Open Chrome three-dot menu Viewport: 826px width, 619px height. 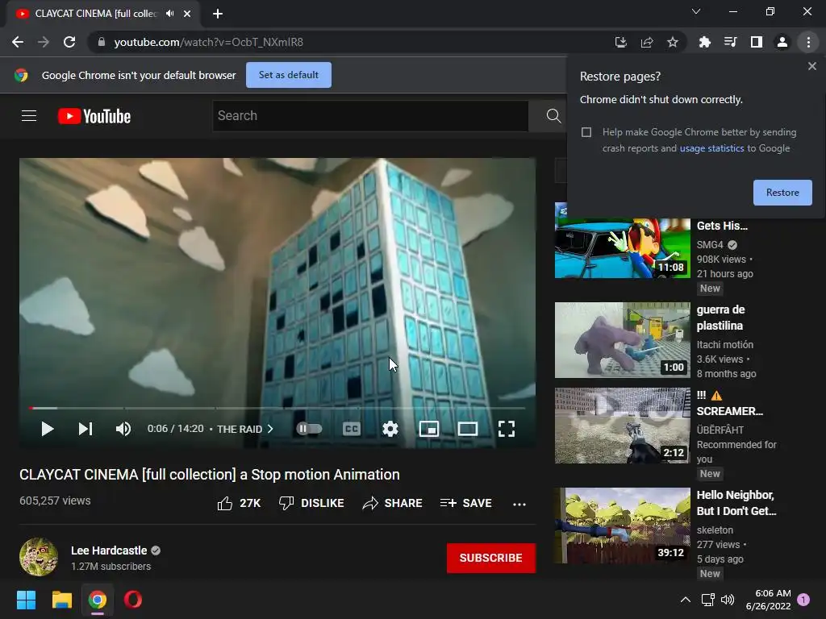tap(808, 42)
